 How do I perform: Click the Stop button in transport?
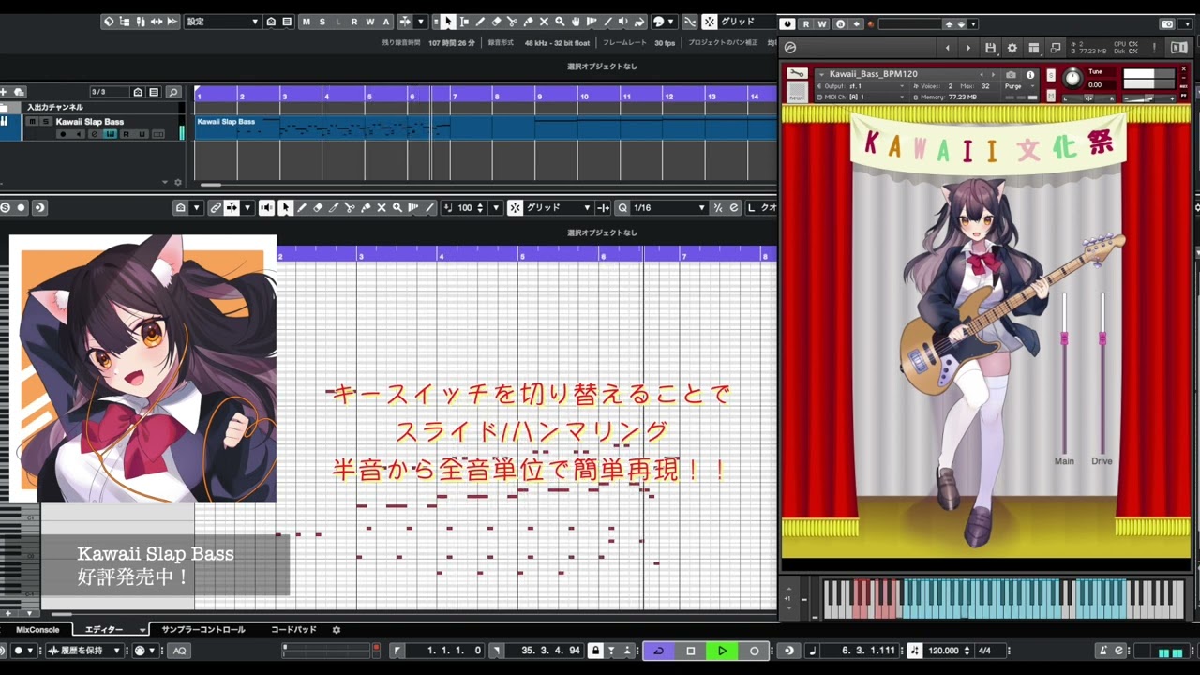[x=690, y=651]
